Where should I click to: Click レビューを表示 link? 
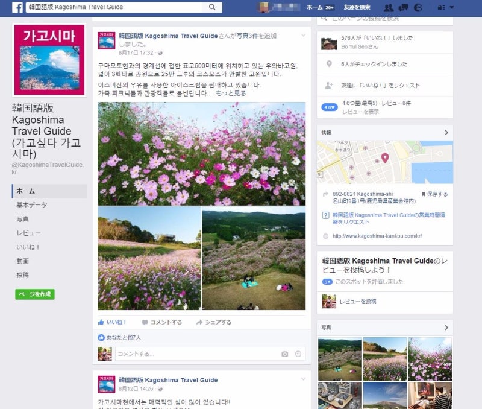pos(360,112)
